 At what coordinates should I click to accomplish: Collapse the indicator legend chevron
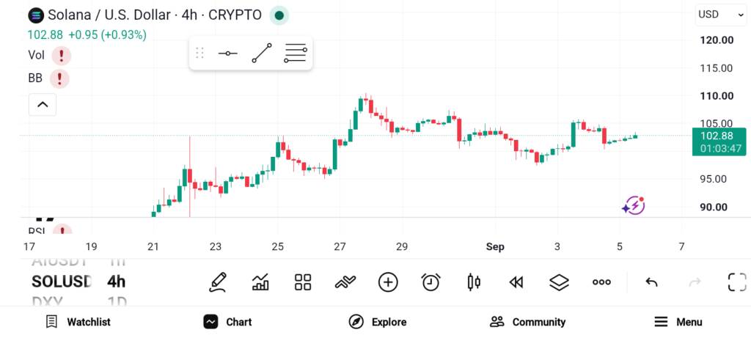tap(43, 104)
